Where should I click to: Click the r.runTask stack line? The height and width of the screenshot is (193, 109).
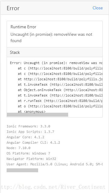click(60, 101)
